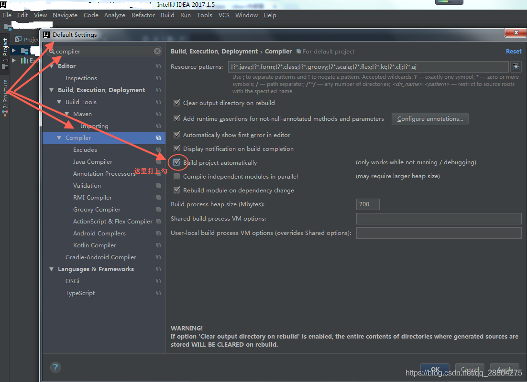Open the Refactor menu

click(143, 15)
